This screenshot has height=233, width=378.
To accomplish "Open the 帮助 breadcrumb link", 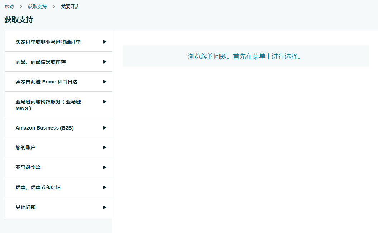I will (9, 6).
